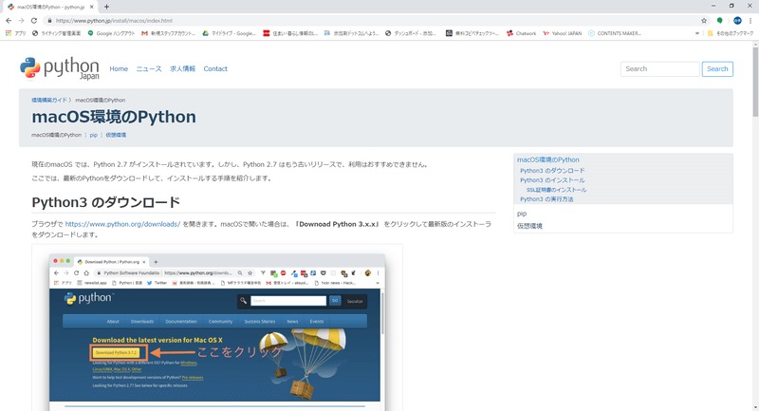
Task: Open the ライティング管理画面 bookmark
Action: coord(57,33)
